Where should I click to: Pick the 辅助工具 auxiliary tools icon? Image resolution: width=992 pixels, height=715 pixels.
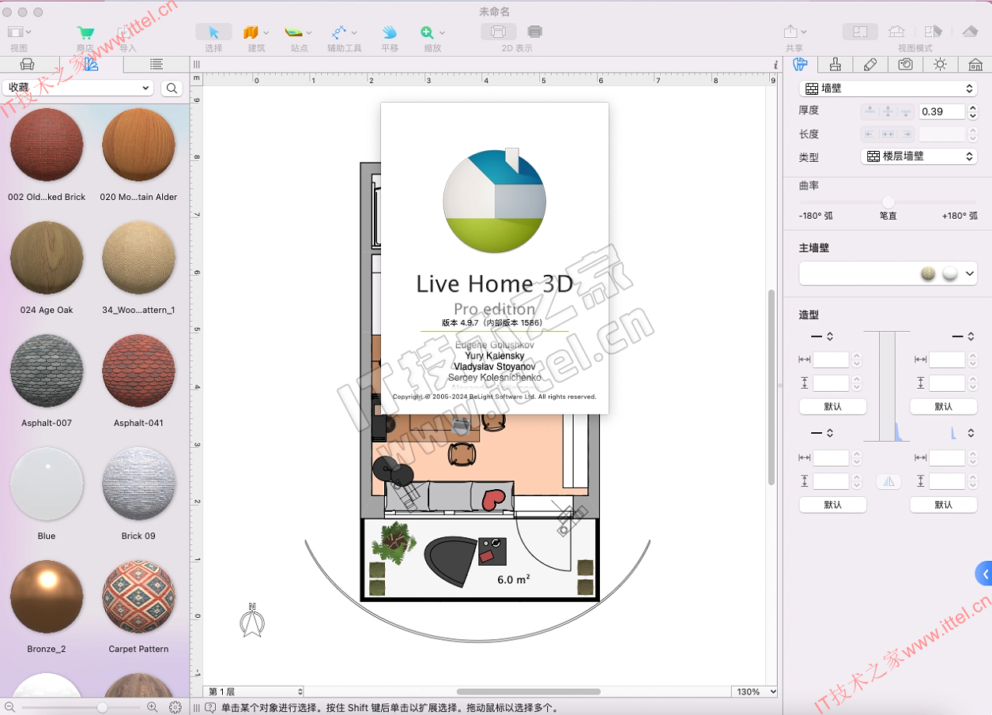340,32
